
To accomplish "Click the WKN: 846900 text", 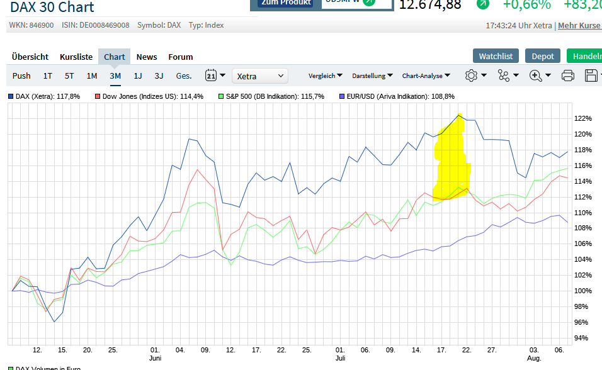I will point(31,25).
